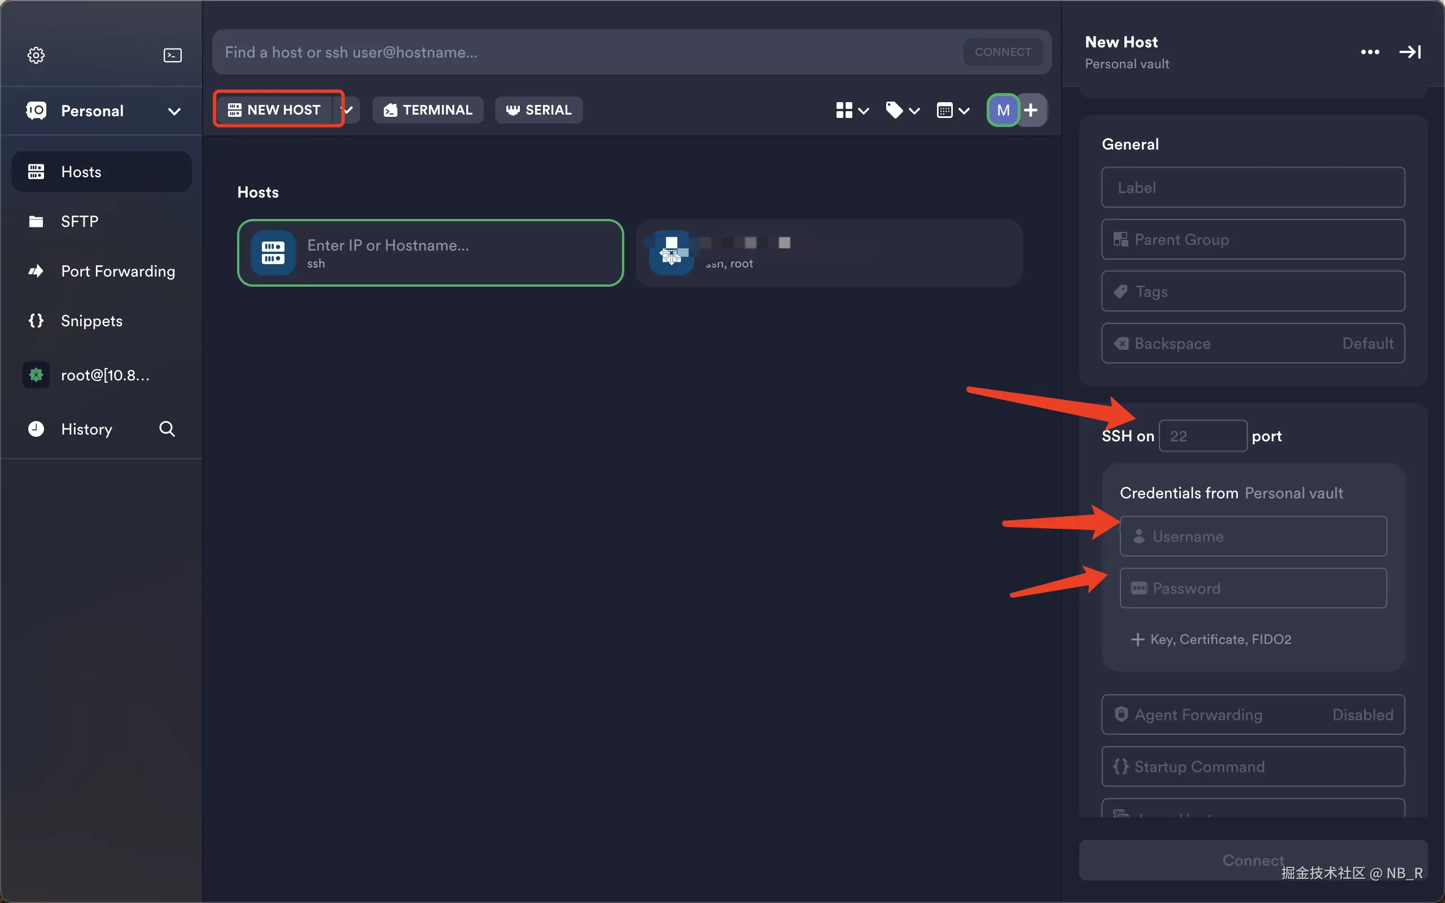This screenshot has width=1445, height=903.
Task: Open the SFTP section in sidebar
Action: [80, 222]
